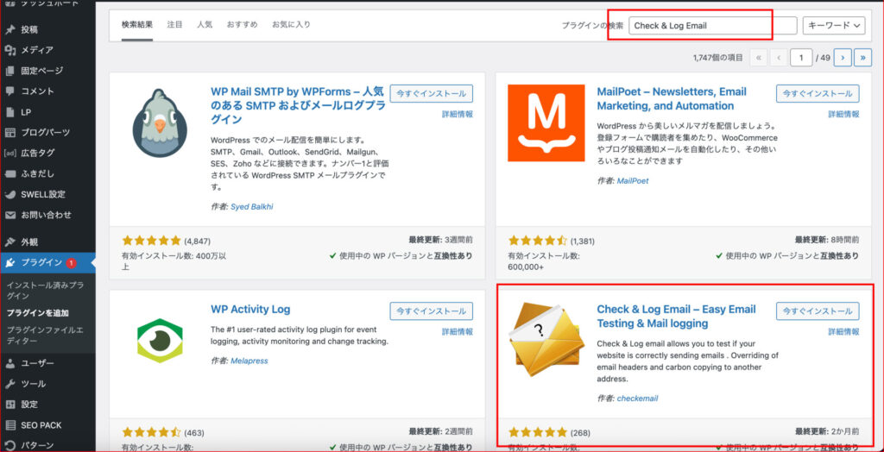The width and height of the screenshot is (884, 452).
Task: Open WP Activity Log title link
Action: click(x=250, y=310)
